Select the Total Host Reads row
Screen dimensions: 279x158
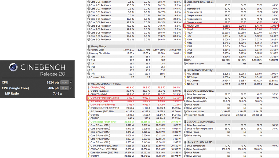coord(231,115)
